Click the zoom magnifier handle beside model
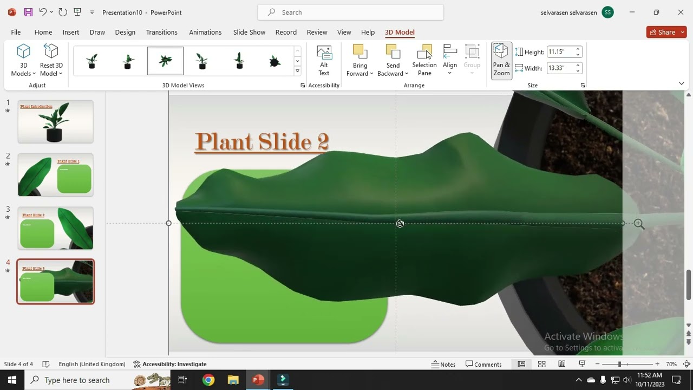Screen dimensions: 693x390 [x=639, y=224]
